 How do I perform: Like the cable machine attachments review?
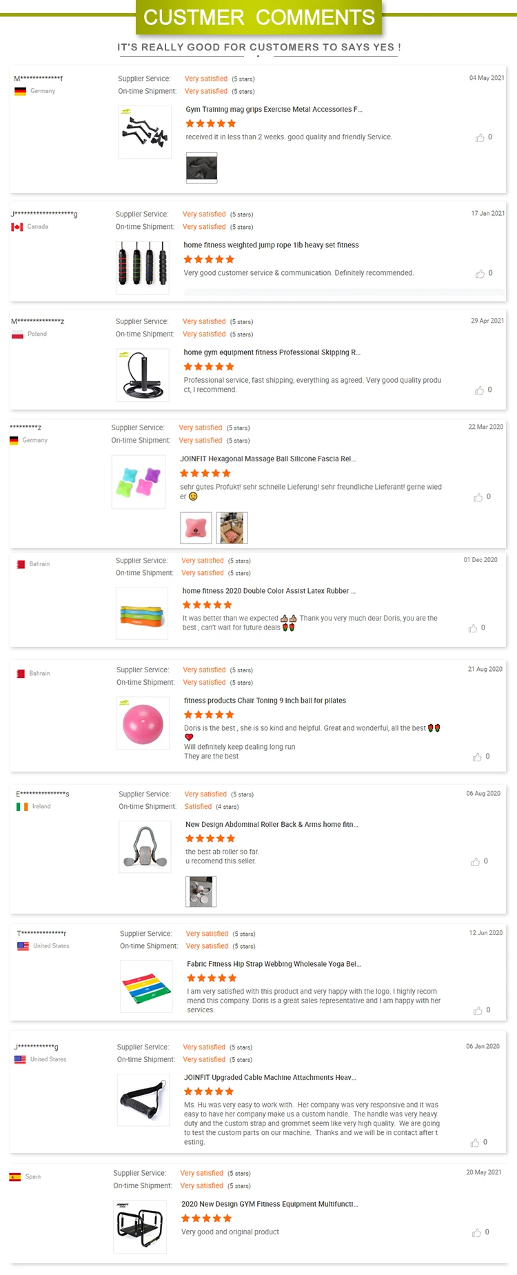coord(475,1143)
